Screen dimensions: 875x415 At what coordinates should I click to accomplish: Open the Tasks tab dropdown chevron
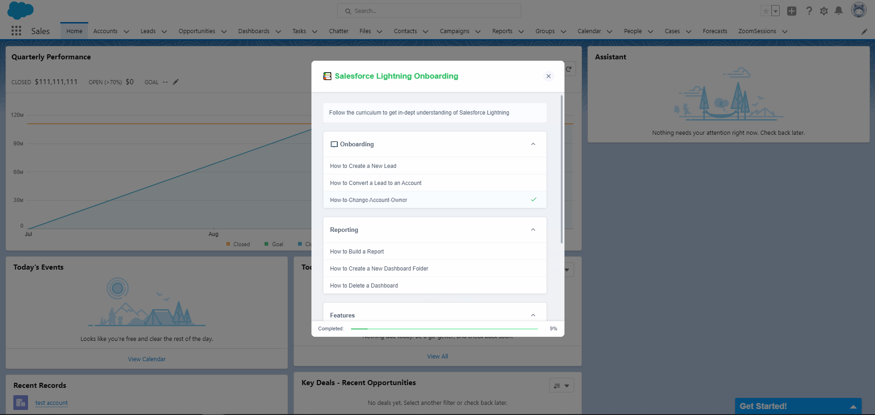point(315,31)
